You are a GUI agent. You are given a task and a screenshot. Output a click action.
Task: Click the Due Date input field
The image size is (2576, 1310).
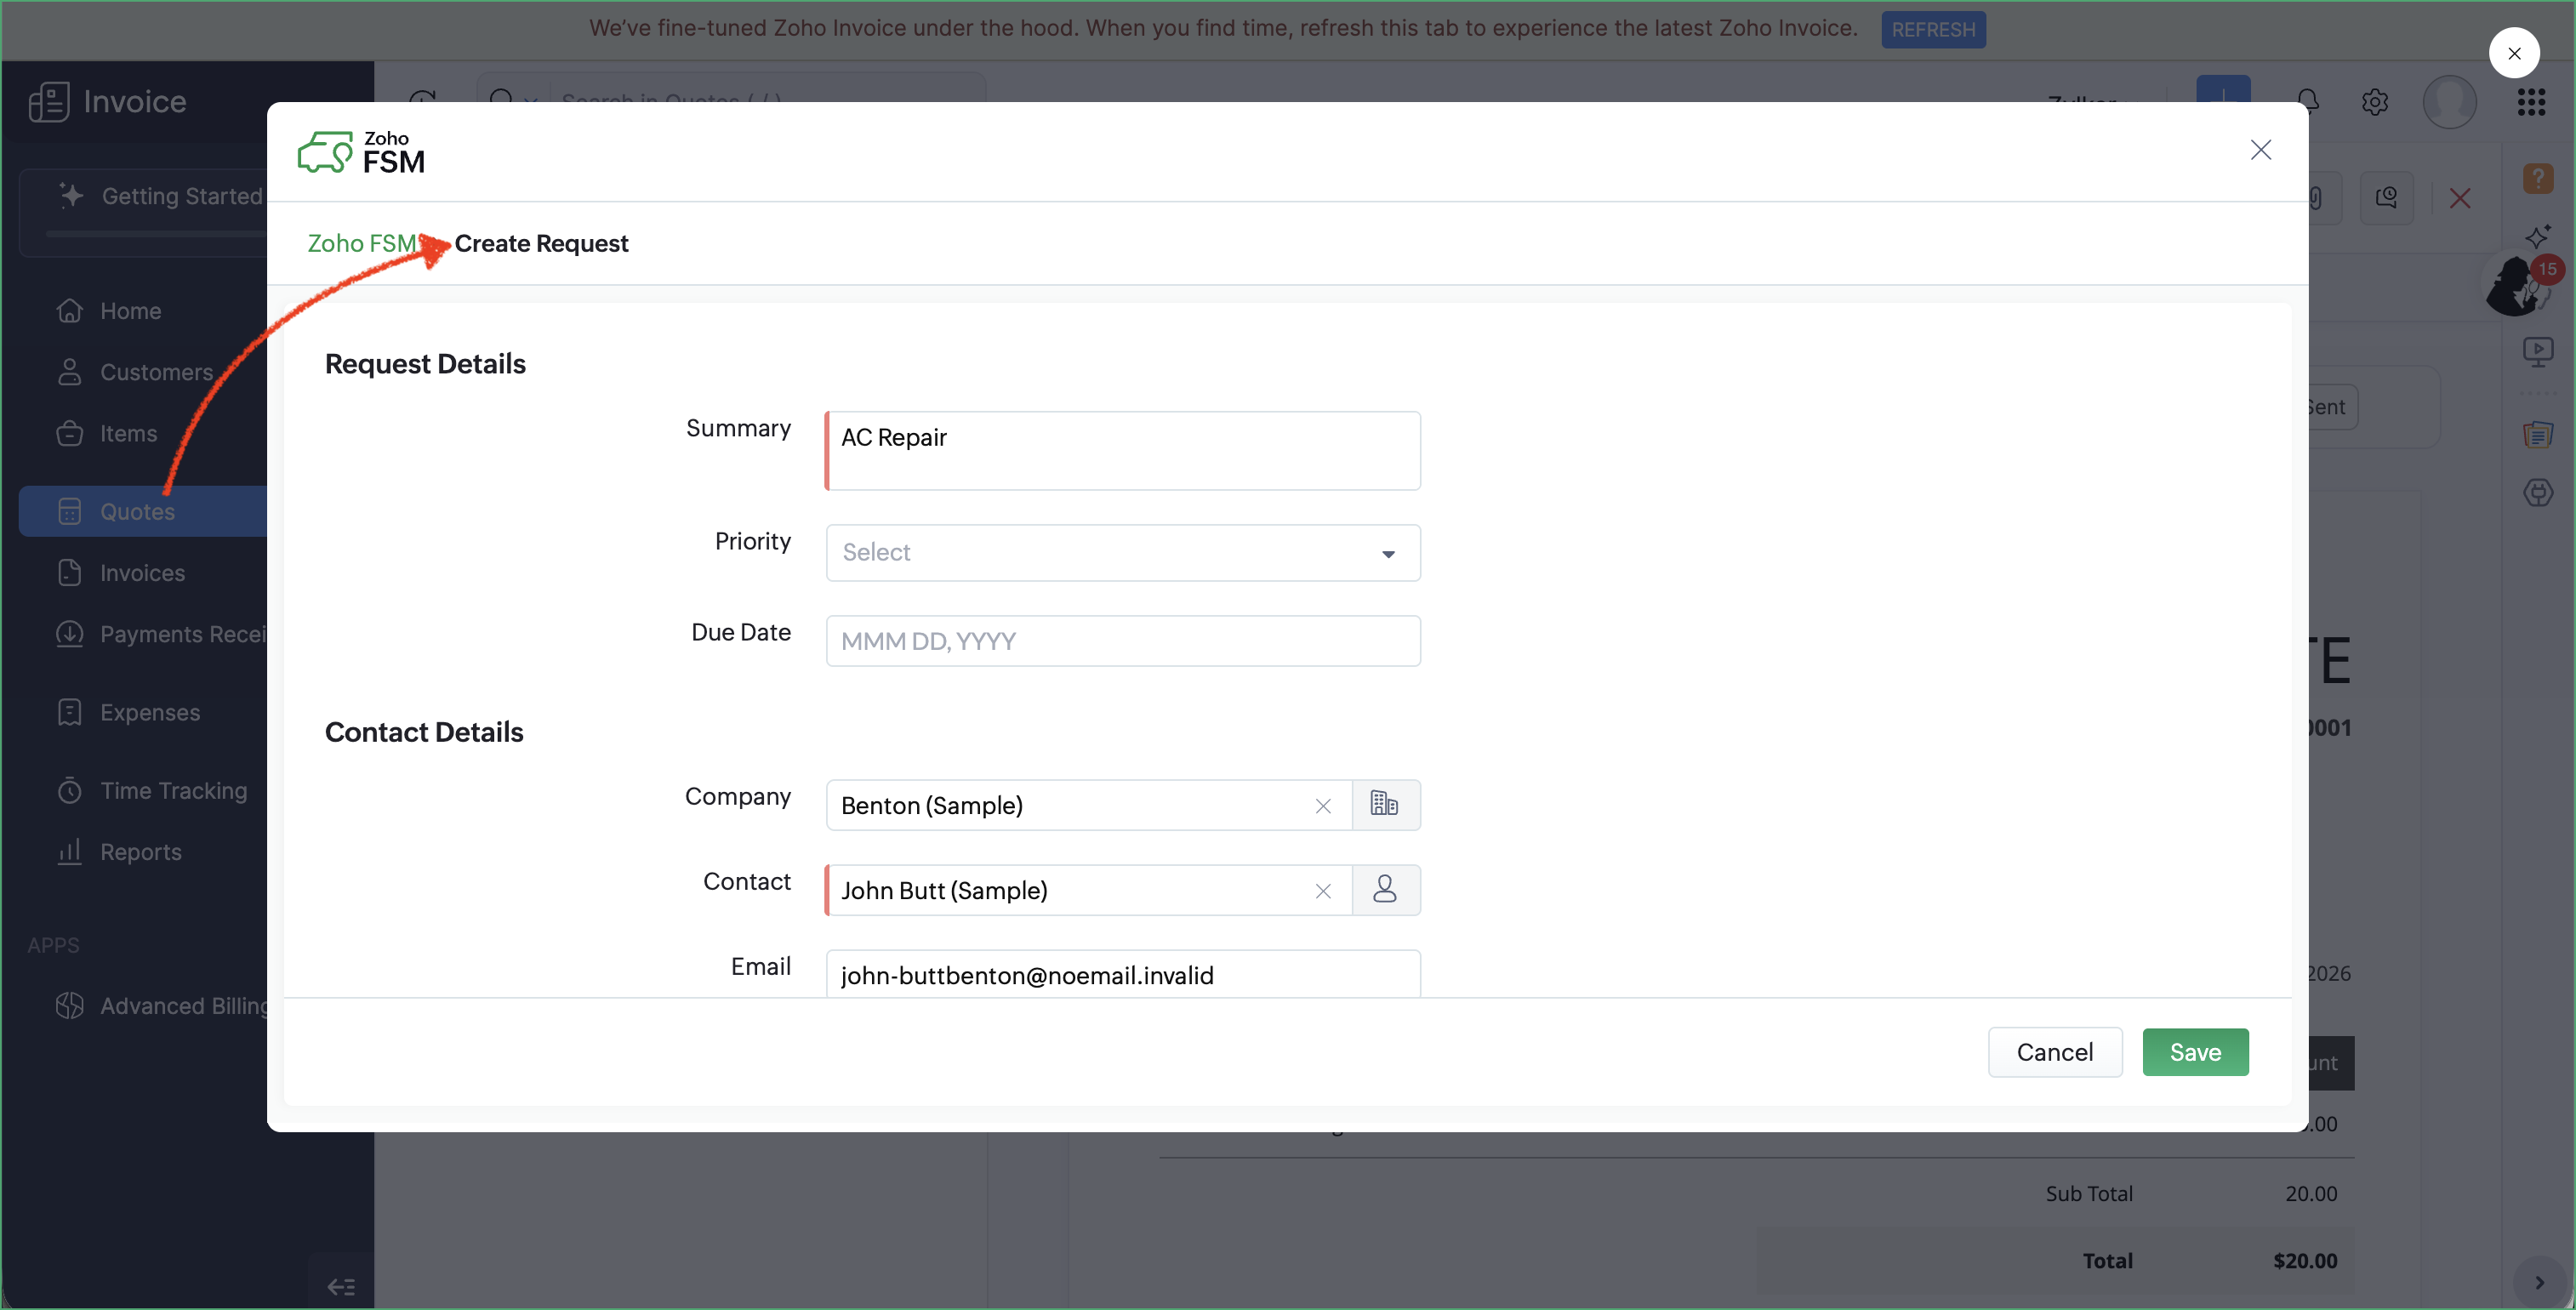(x=1122, y=640)
